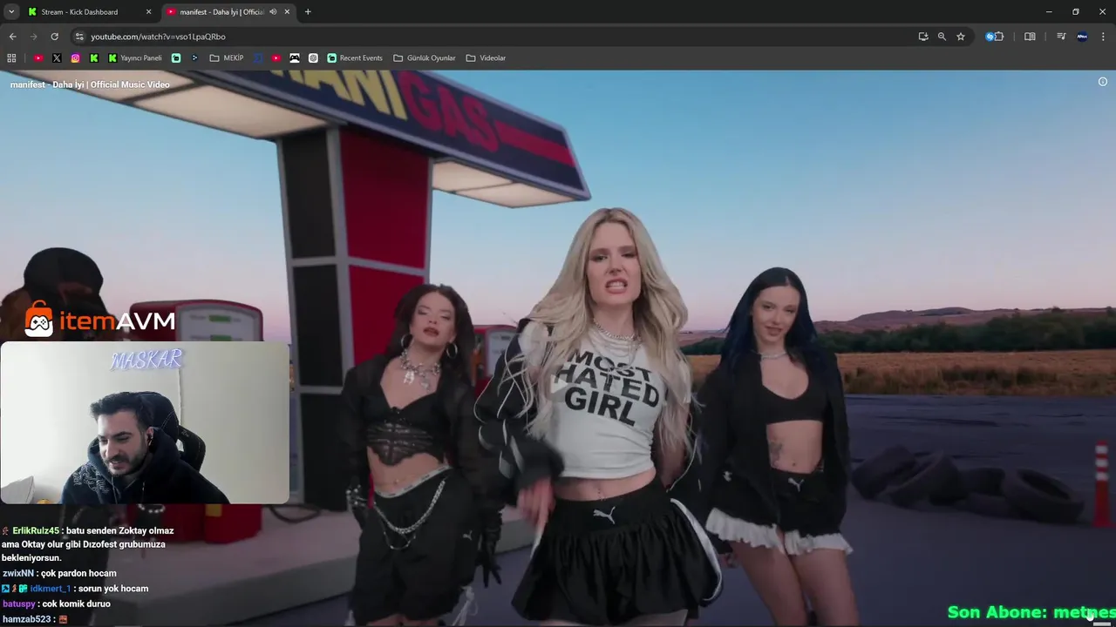Close the manifest - Daha İyi tab
The width and height of the screenshot is (1116, 627).
pos(287,11)
